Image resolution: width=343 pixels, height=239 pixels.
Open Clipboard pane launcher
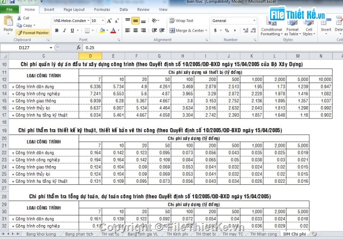[x=48, y=40]
